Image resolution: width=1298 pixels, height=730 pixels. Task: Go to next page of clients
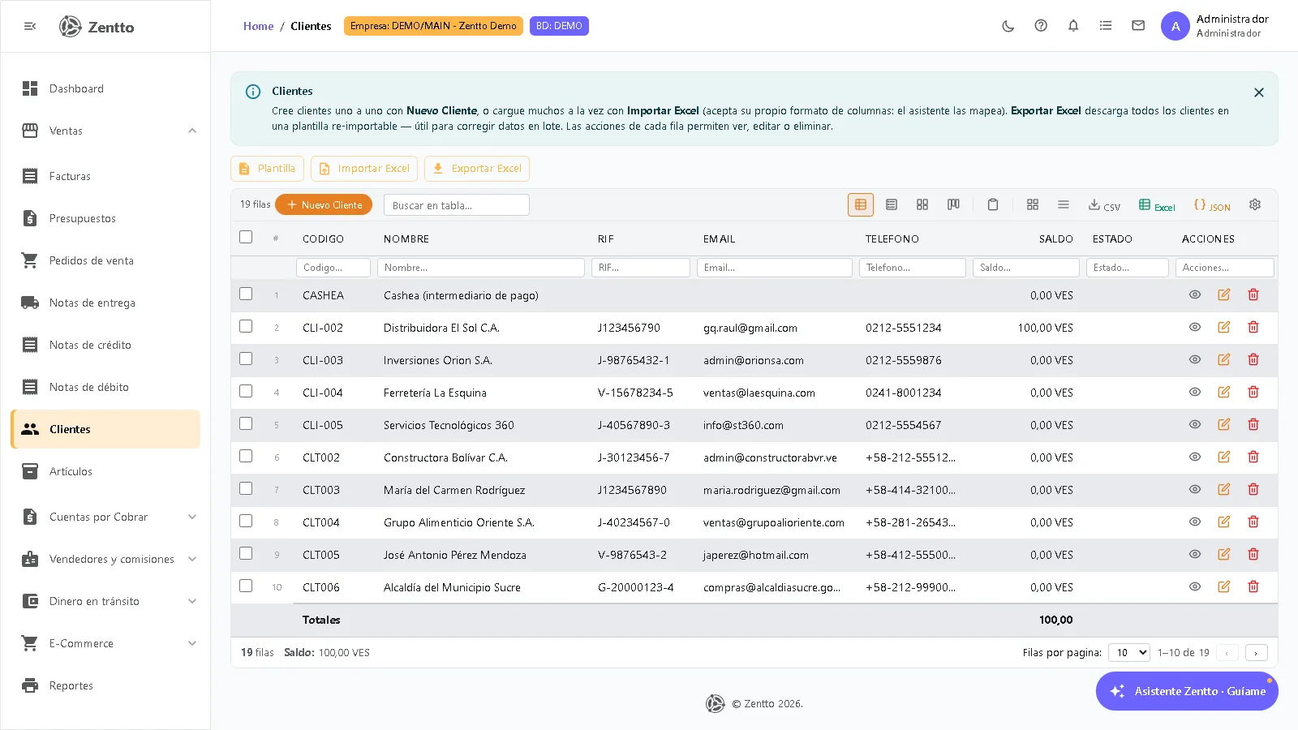pos(1256,652)
